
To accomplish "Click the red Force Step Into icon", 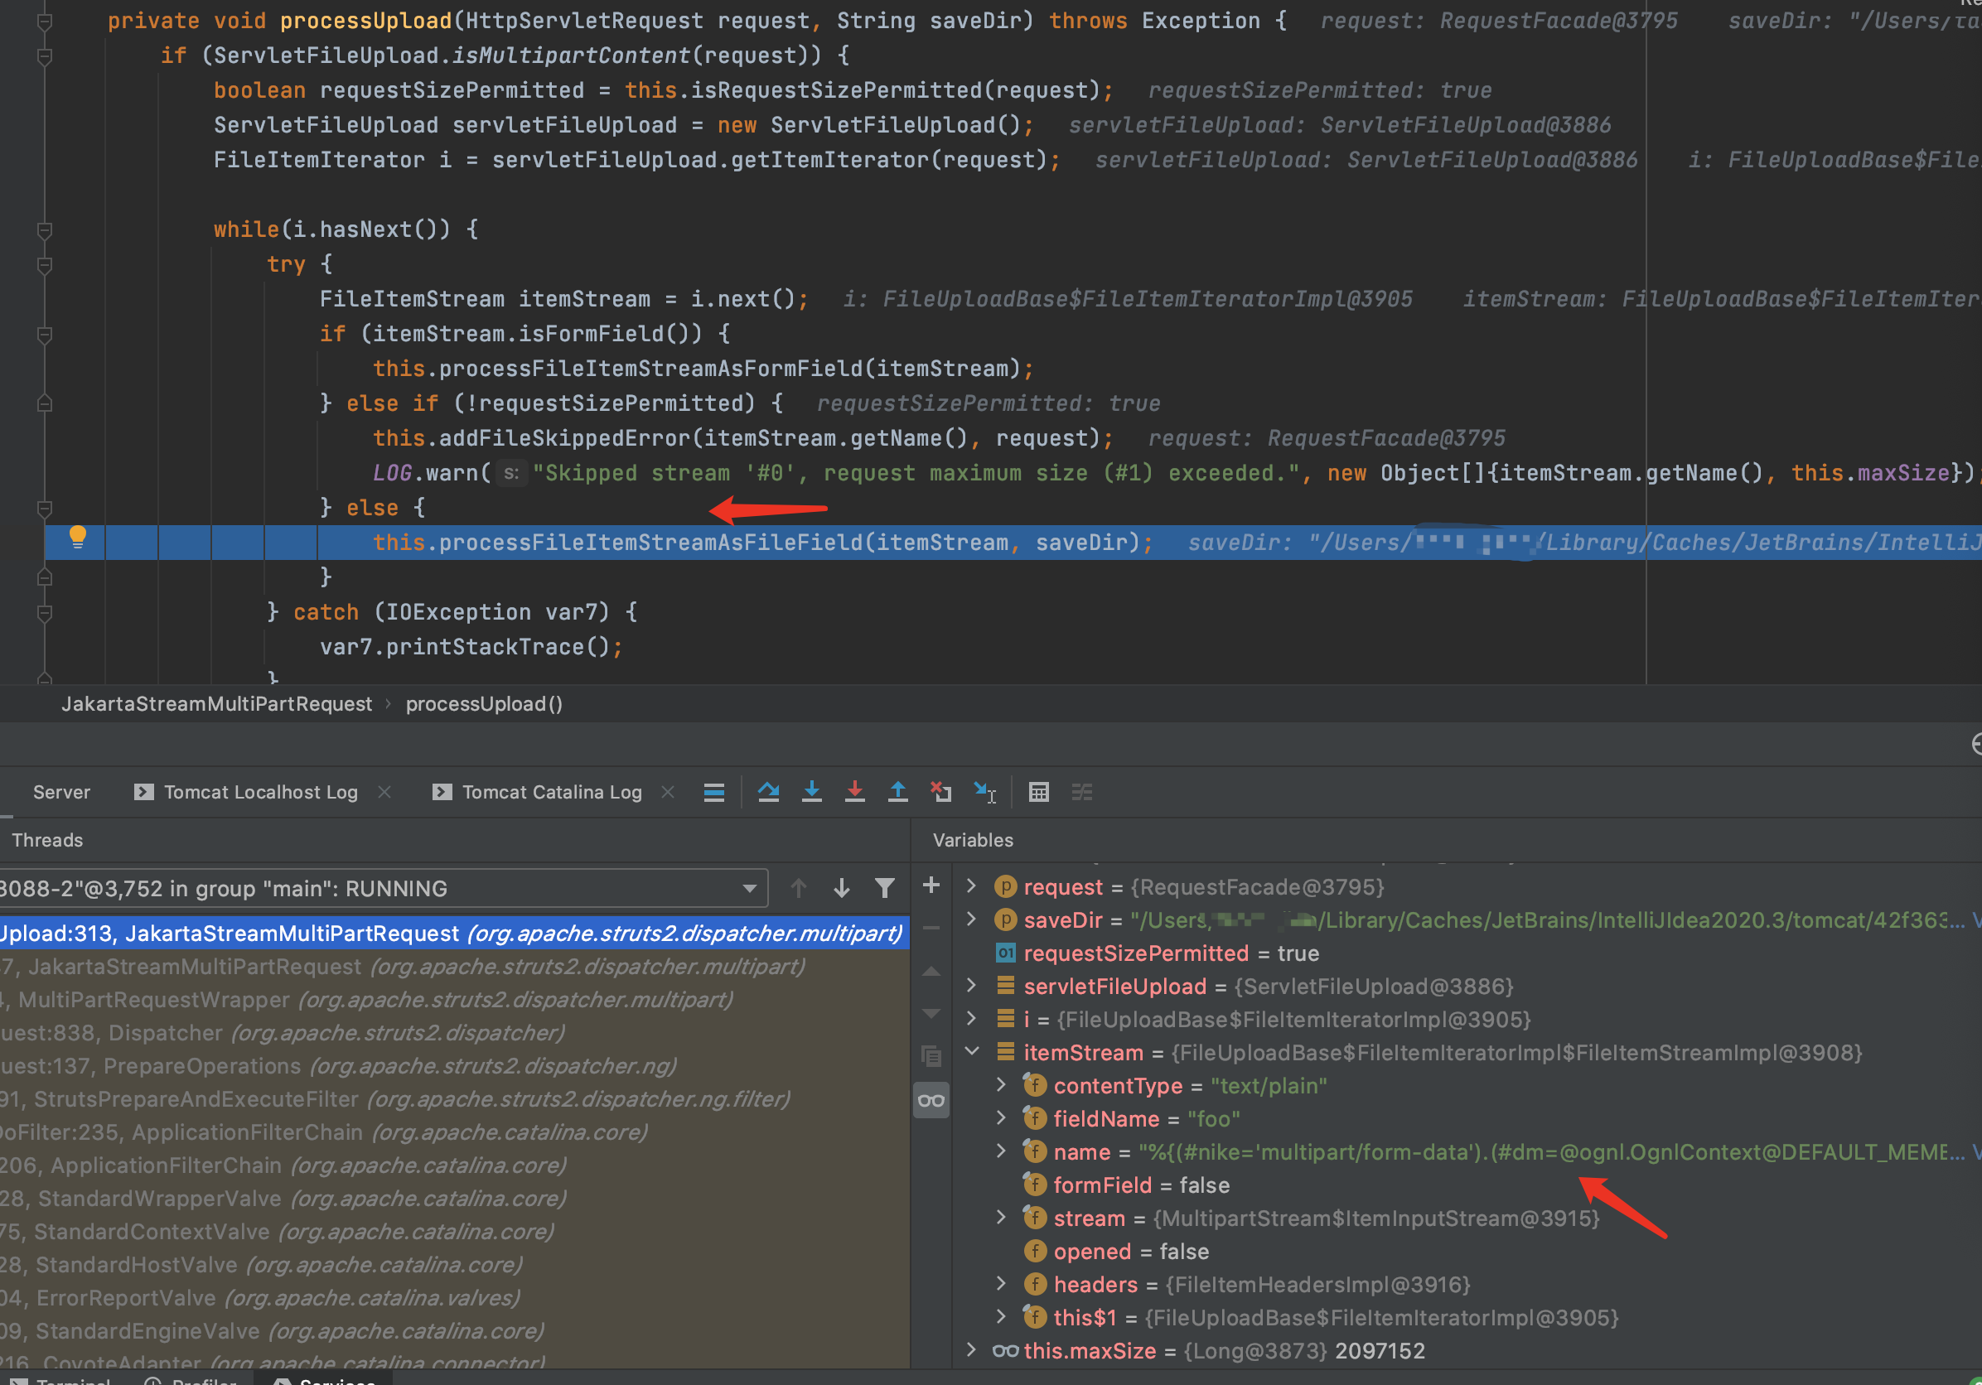I will pyautogui.click(x=854, y=791).
